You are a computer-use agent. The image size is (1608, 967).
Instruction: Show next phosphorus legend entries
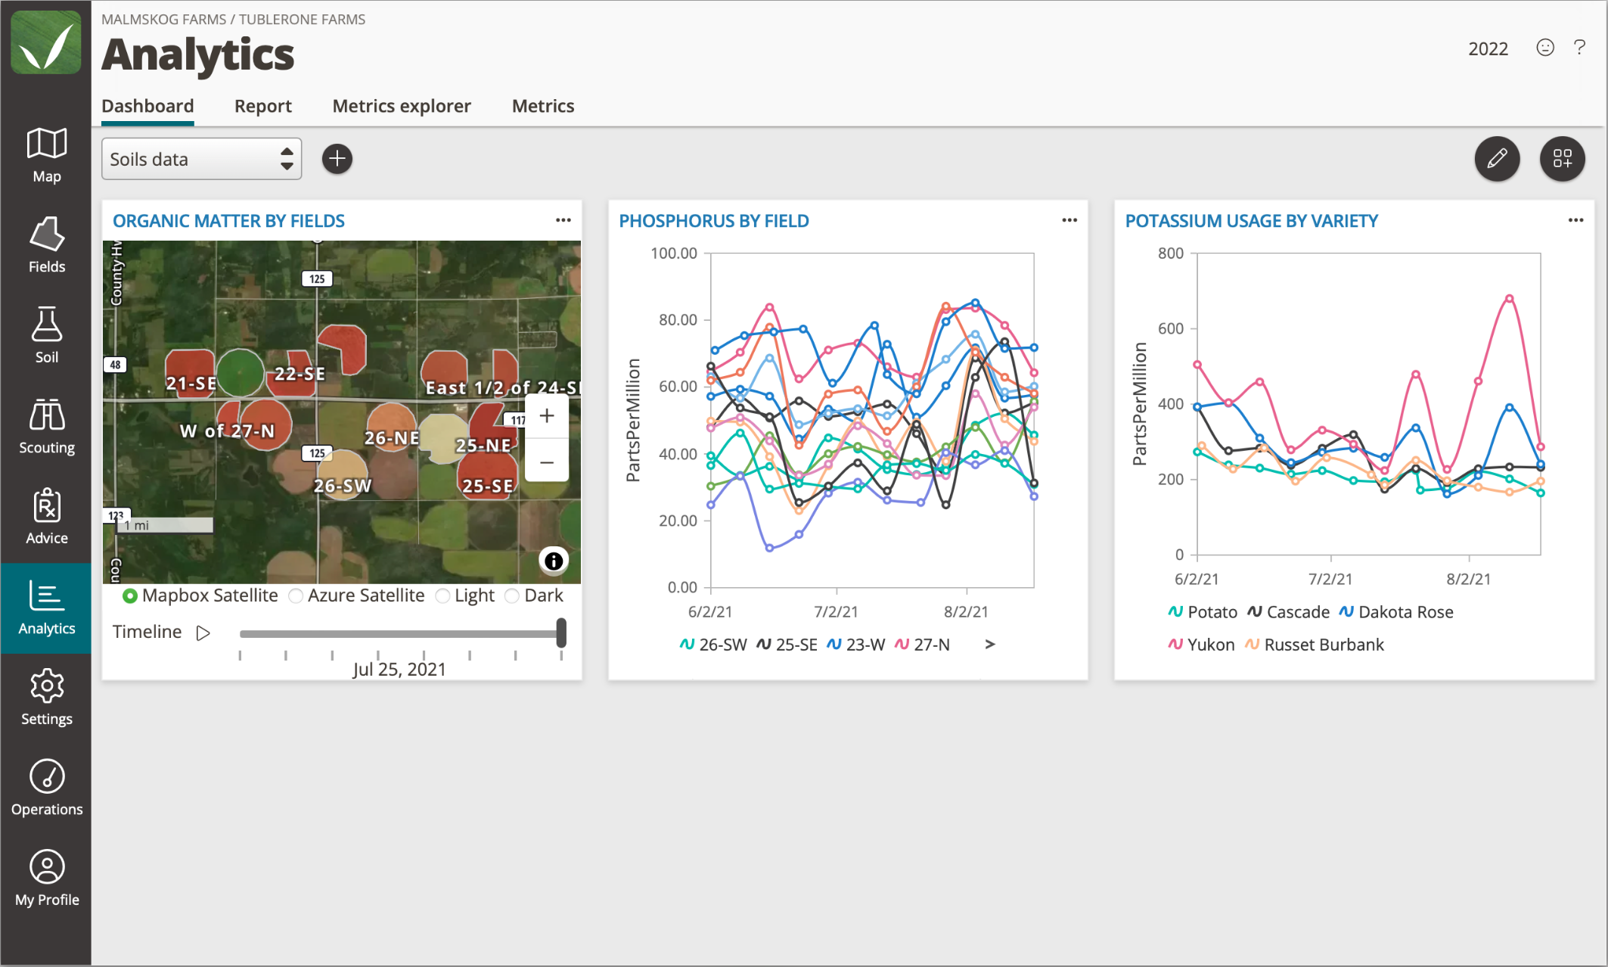point(990,644)
